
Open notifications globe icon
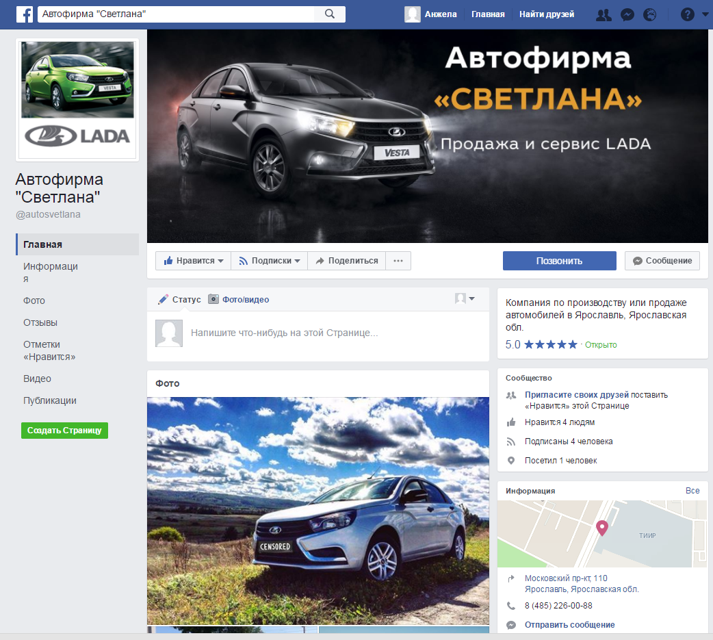[x=650, y=15]
